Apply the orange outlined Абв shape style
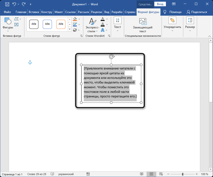Image resolution: width=213 pixels, height=177 pixels. [61, 24]
